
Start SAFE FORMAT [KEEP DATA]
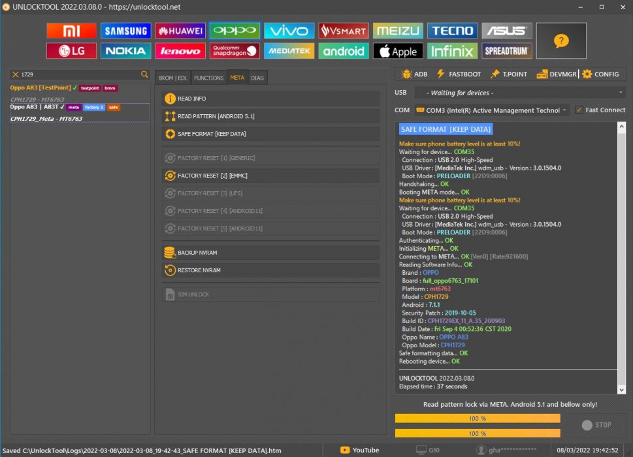[270, 134]
